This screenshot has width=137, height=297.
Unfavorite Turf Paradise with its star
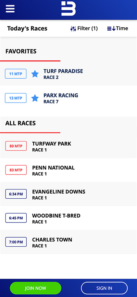35,74
